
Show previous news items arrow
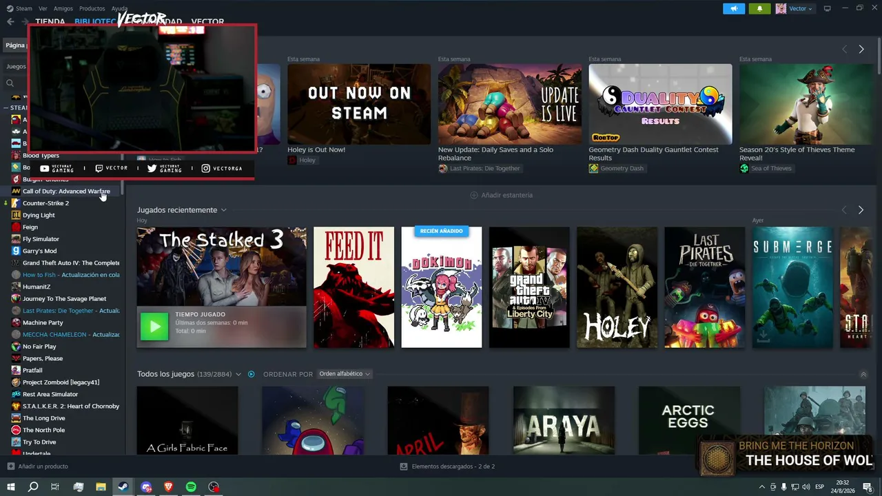(x=844, y=49)
